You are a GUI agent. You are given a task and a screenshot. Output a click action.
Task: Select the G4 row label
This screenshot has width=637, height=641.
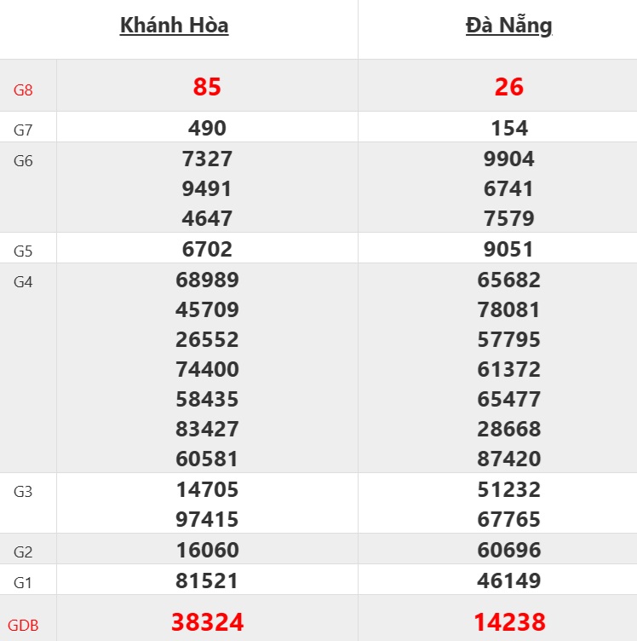(x=24, y=281)
